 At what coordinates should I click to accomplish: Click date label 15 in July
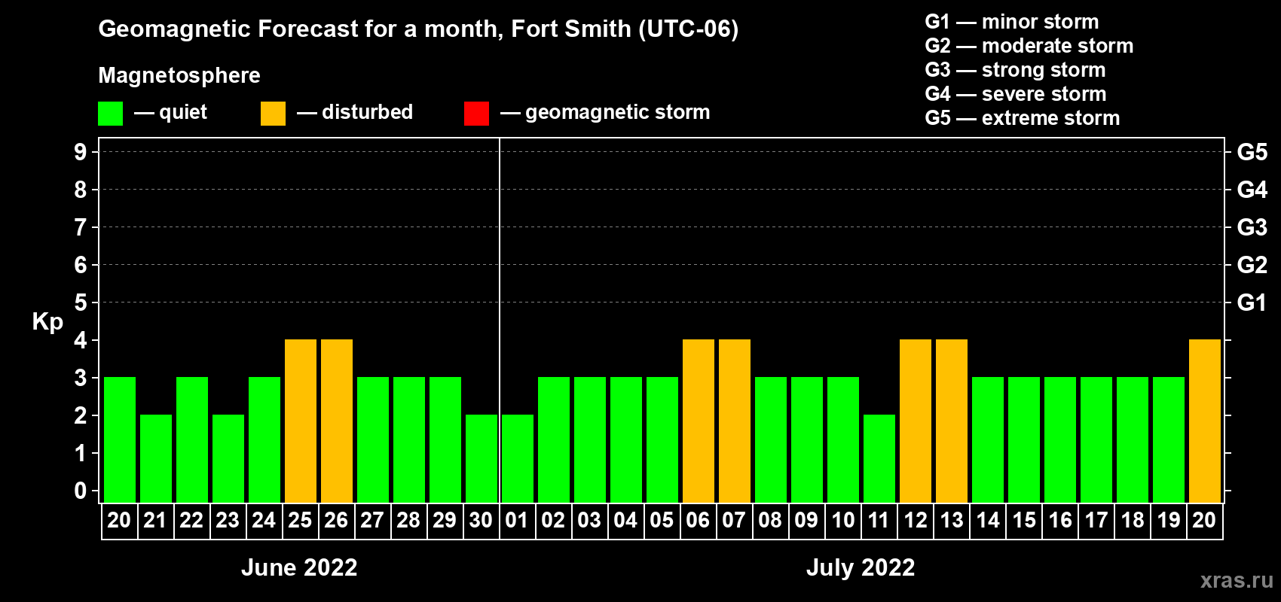coord(1024,521)
